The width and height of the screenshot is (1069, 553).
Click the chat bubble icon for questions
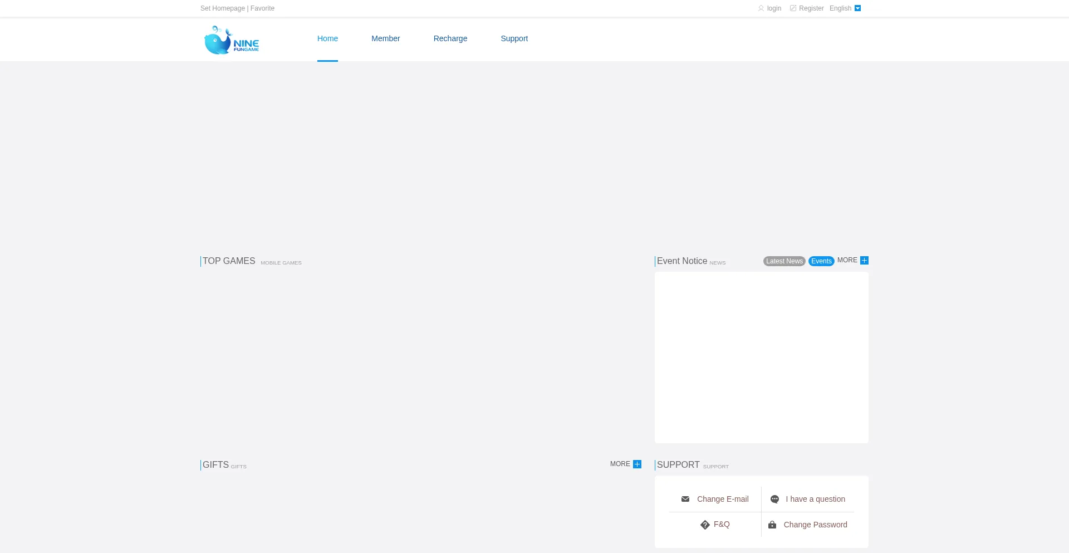pyautogui.click(x=774, y=499)
